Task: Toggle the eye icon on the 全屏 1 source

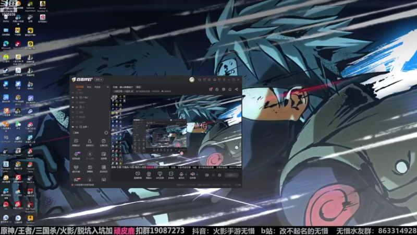Action: click(72, 127)
